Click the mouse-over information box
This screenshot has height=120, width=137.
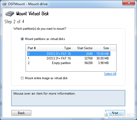pyautogui.click(x=68, y=98)
